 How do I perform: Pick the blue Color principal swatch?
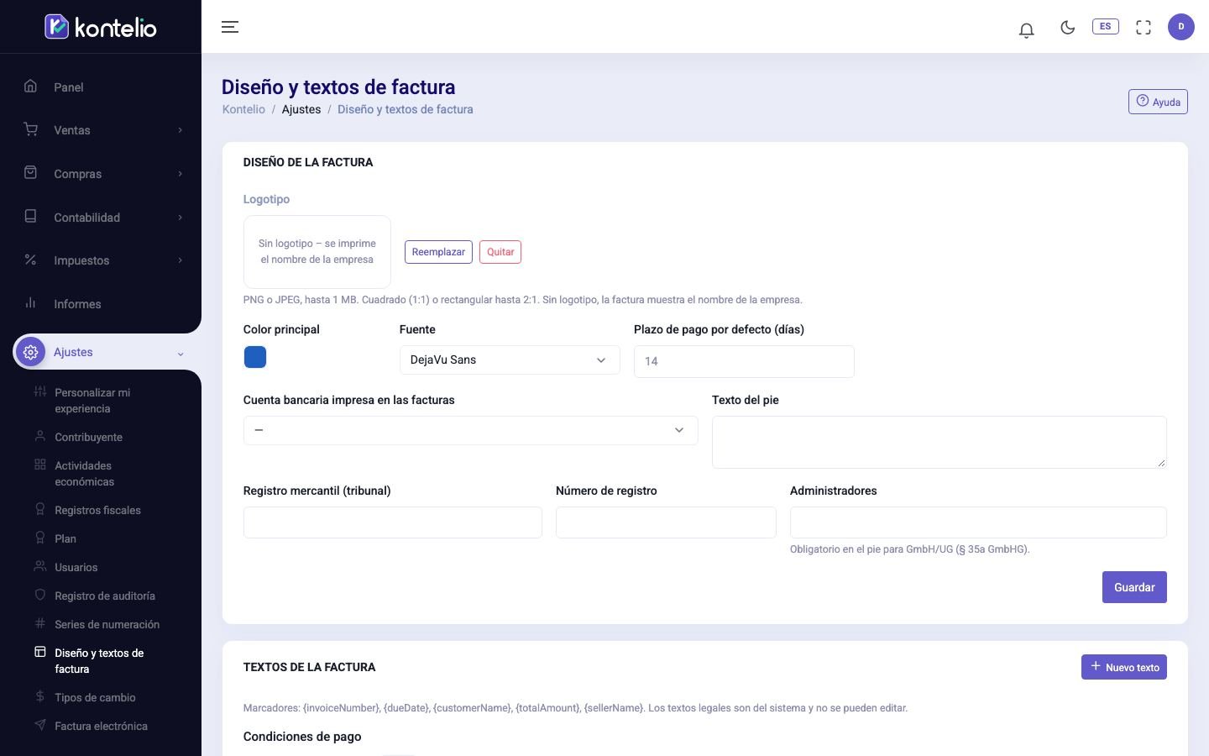[x=255, y=357]
